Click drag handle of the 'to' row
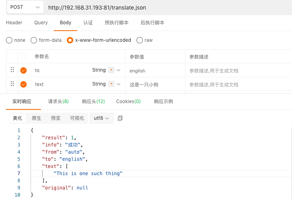Screen dimensions: 292x199 coord(12,70)
